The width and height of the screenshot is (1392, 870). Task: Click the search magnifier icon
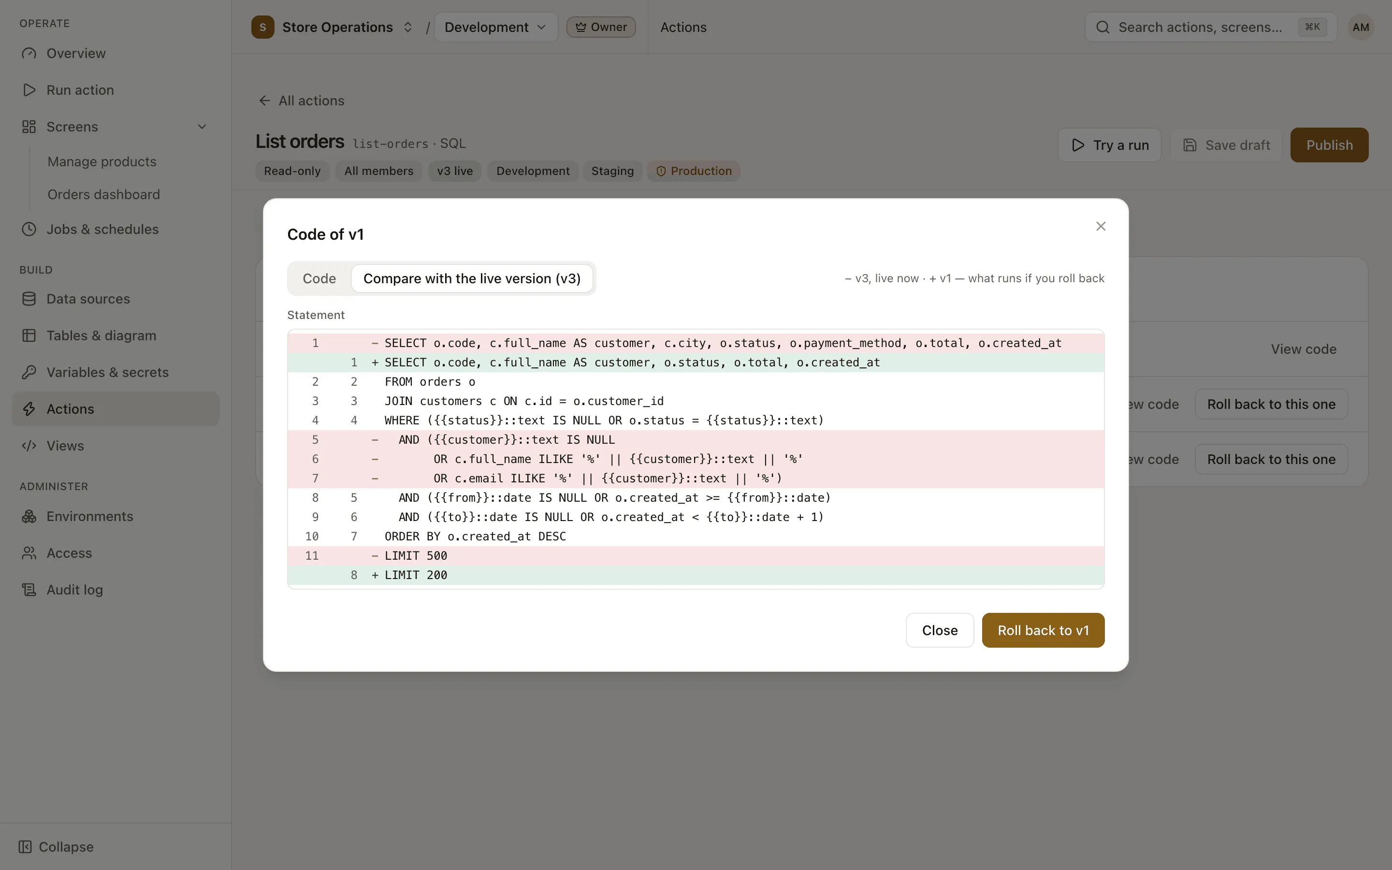click(1102, 27)
